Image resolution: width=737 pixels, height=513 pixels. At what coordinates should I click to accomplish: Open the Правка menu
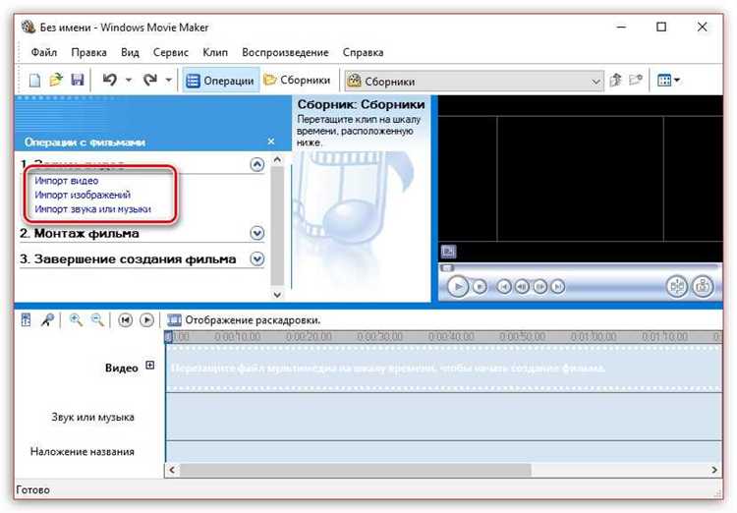pos(88,52)
